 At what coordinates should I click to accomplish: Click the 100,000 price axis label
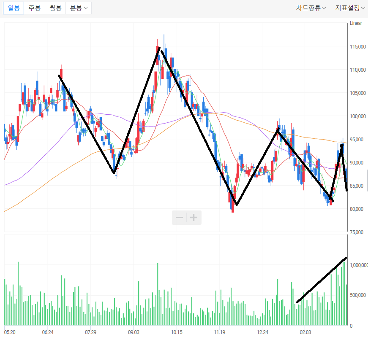coord(358,116)
